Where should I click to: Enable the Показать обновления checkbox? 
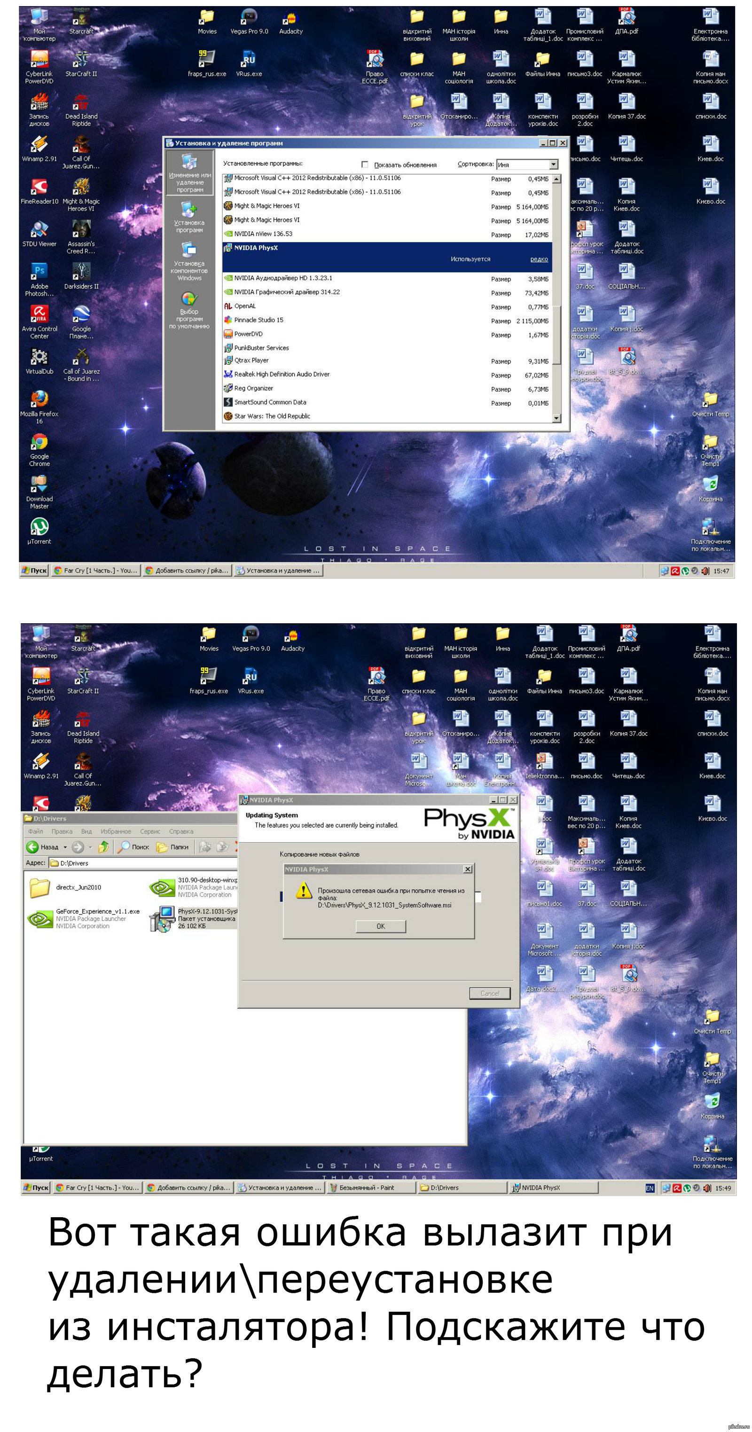(365, 164)
